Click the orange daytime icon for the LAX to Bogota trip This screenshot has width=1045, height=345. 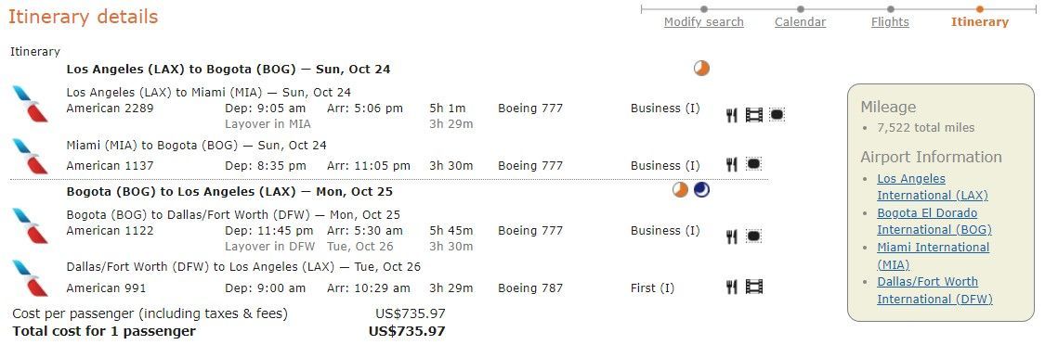702,68
